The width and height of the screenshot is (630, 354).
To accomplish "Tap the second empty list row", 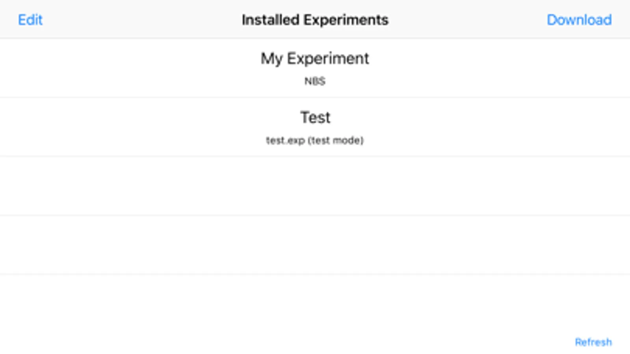I will [x=315, y=245].
